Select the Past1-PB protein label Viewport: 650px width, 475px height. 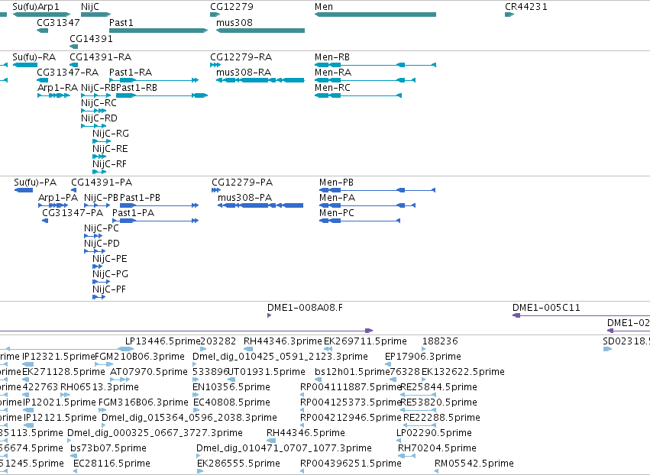(x=140, y=198)
